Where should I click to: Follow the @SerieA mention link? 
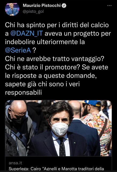click(x=18, y=50)
